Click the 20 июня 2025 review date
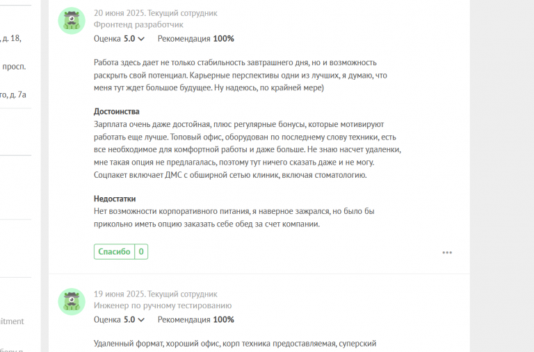Image resolution: width=534 pixels, height=352 pixels. coord(119,13)
